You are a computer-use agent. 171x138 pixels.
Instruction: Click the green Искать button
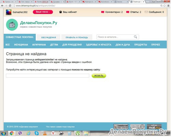pos(99,75)
